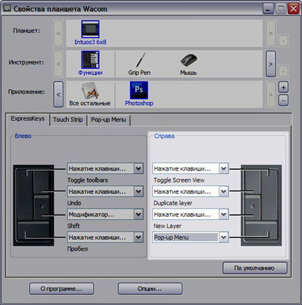Select the Мышь mouse tool icon
302x305 pixels.
(188, 60)
